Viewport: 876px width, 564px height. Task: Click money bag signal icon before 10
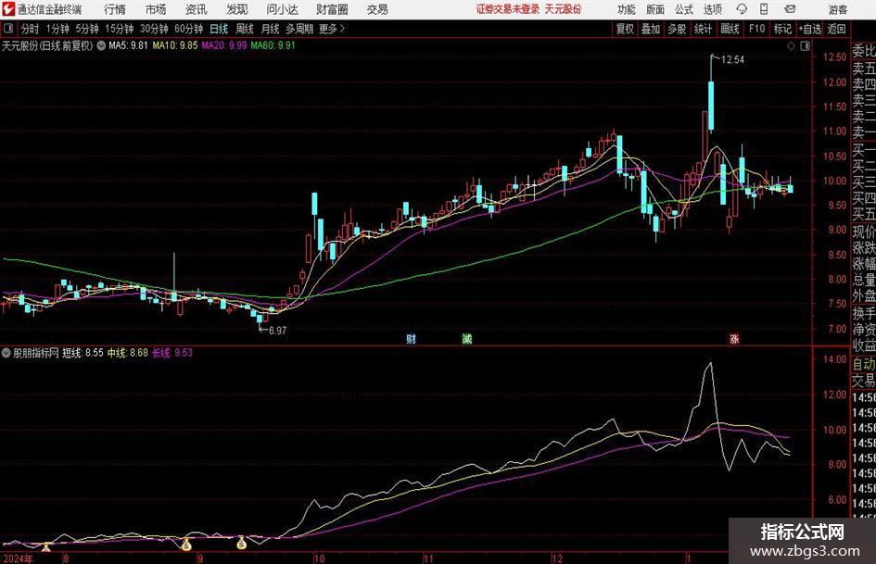coord(241,542)
